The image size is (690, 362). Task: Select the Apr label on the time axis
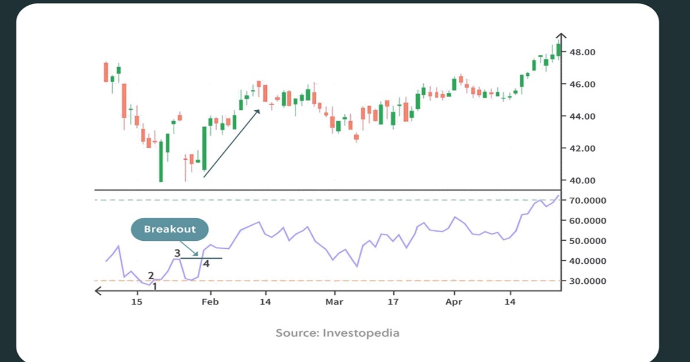click(454, 302)
